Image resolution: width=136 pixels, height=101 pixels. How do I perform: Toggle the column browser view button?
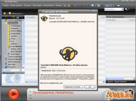119,5
